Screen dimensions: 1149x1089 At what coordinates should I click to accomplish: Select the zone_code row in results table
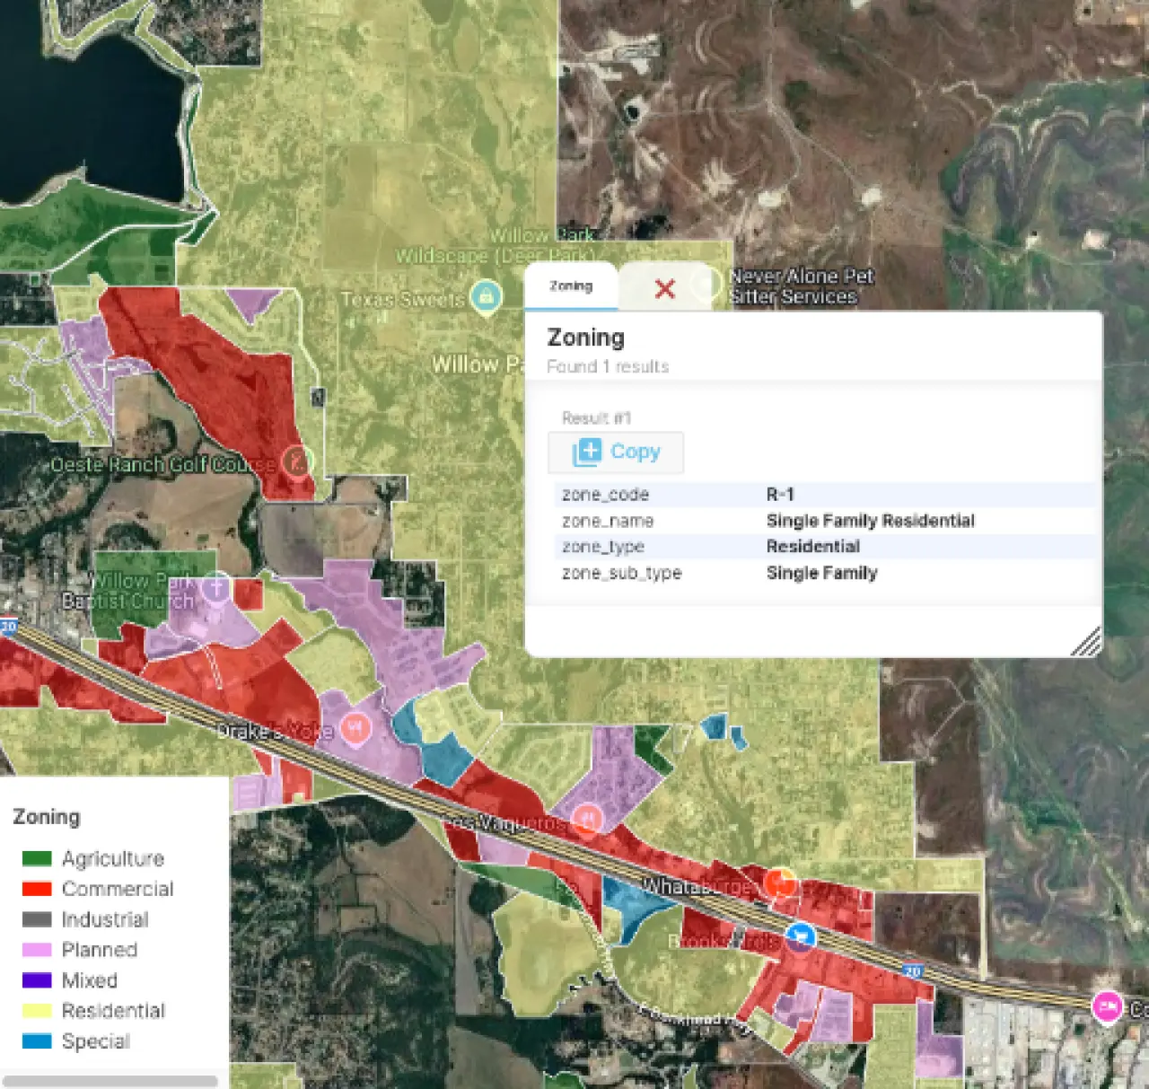tap(824, 495)
